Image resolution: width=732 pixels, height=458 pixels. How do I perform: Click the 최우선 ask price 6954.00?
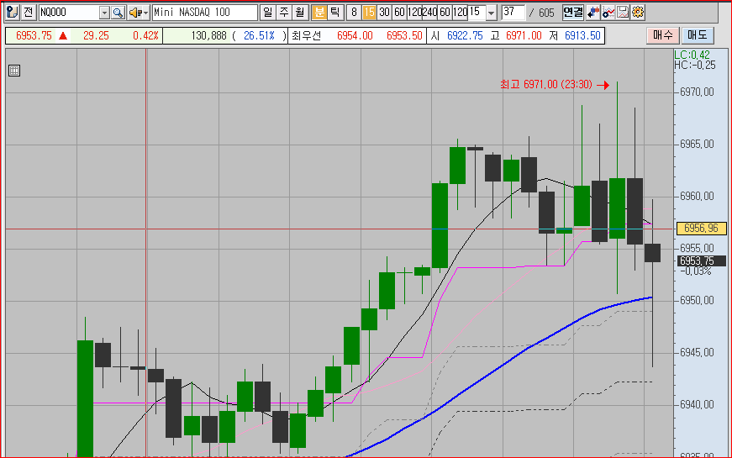pyautogui.click(x=355, y=35)
